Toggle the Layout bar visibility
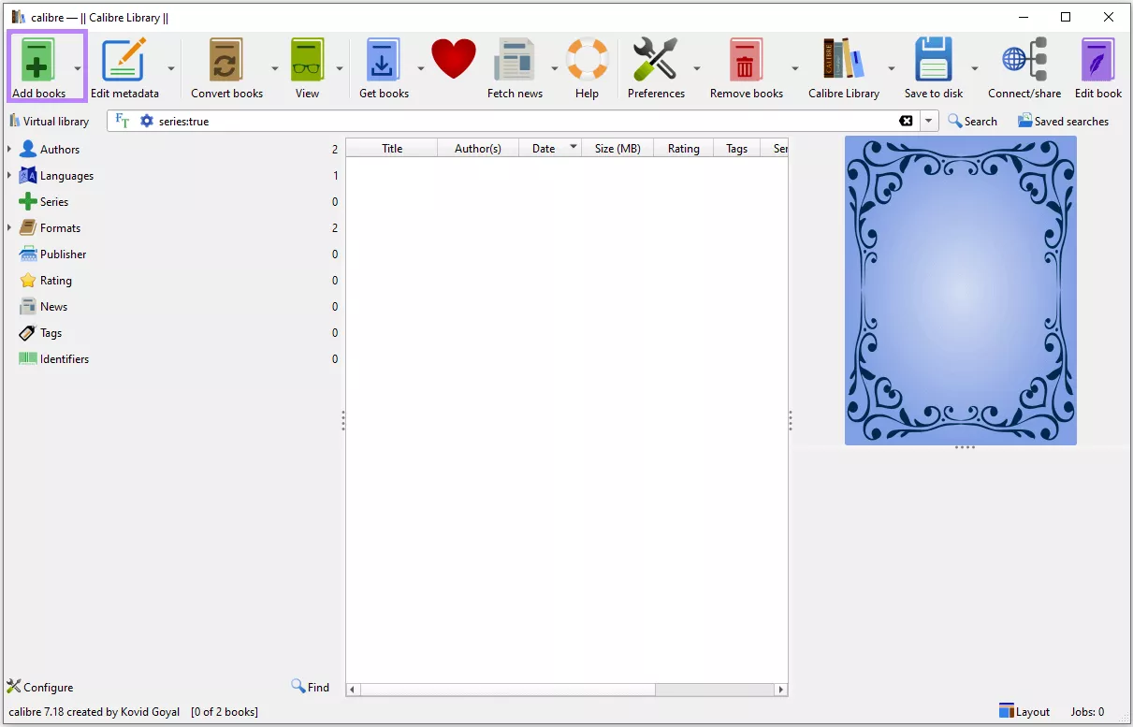Viewport: 1133px width, 727px height. coord(1024,711)
